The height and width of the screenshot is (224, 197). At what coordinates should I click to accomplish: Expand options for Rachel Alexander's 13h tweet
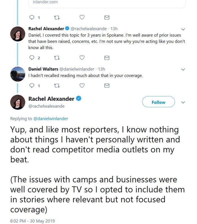pyautogui.click(x=183, y=29)
